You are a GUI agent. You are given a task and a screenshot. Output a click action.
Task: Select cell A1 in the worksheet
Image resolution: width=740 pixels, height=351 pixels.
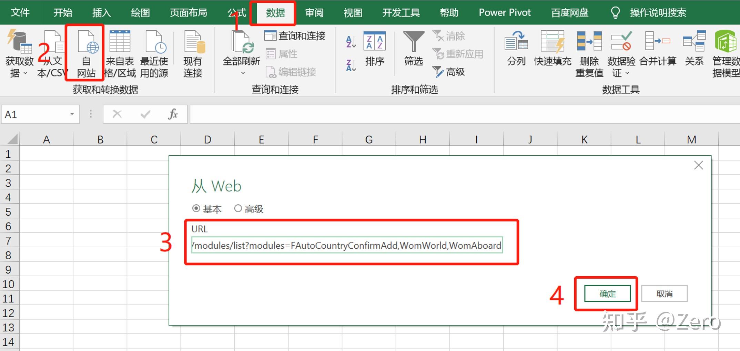point(46,154)
